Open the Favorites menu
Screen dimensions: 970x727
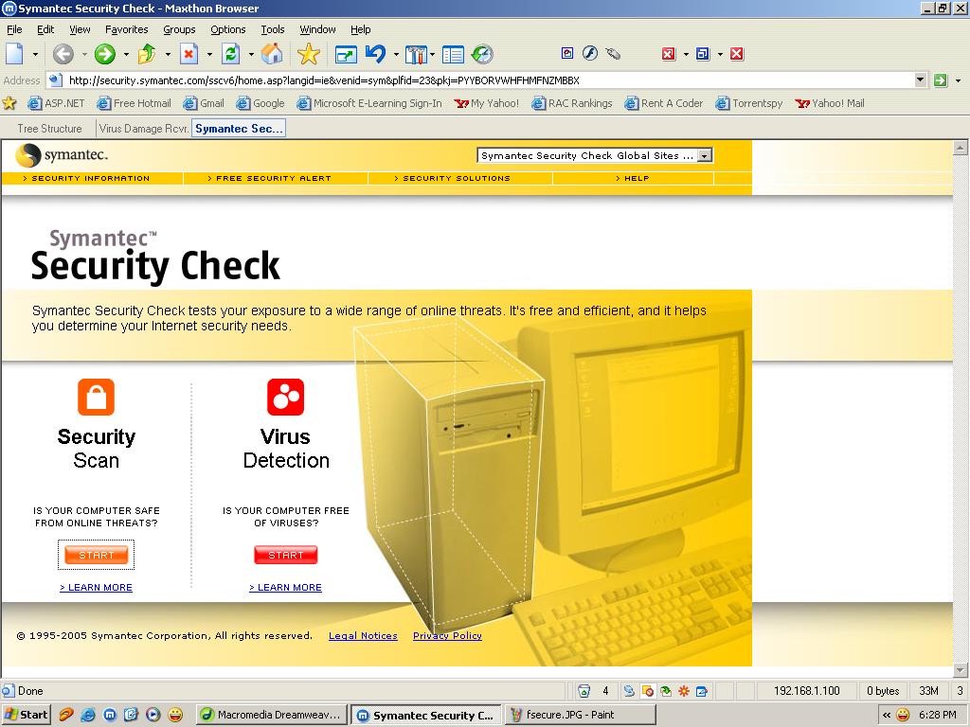pyautogui.click(x=126, y=29)
